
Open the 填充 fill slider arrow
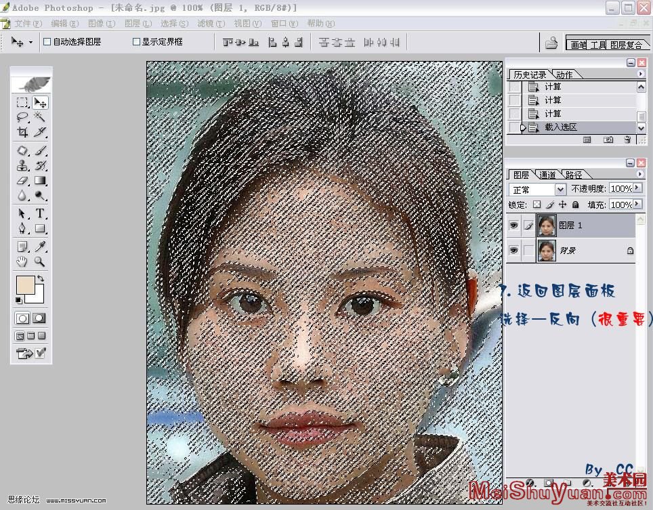637,205
